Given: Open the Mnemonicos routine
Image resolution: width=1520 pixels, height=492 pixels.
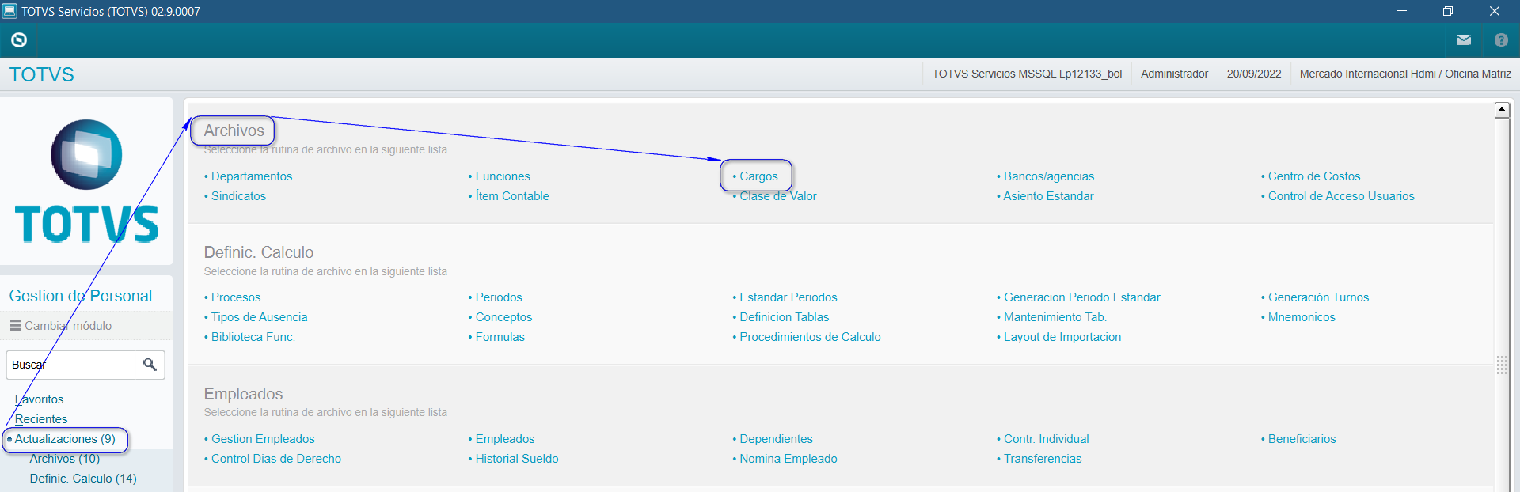Looking at the screenshot, I should tap(1301, 317).
